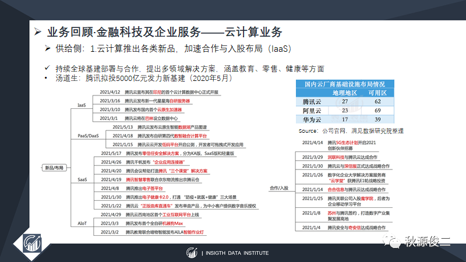Click the arrow bullet before 供给侧
The image size is (466, 262).
[48, 48]
